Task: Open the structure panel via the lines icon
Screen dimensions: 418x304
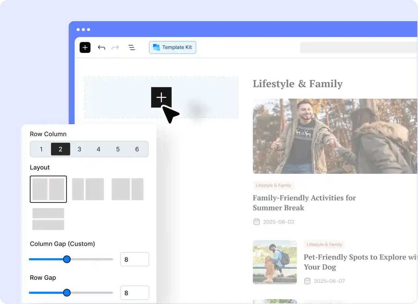Action: pyautogui.click(x=132, y=47)
